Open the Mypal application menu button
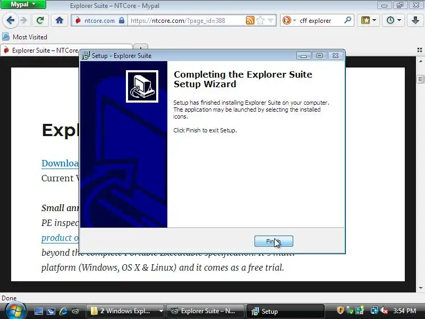 pyautogui.click(x=23, y=5)
